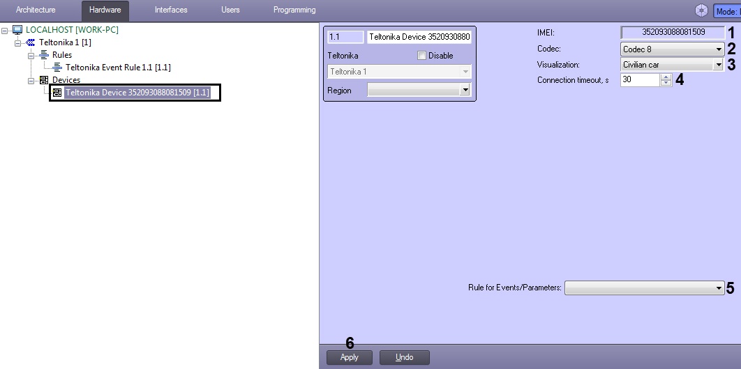The image size is (741, 369).
Task: Collapse the Devices tree node
Action: (31, 80)
